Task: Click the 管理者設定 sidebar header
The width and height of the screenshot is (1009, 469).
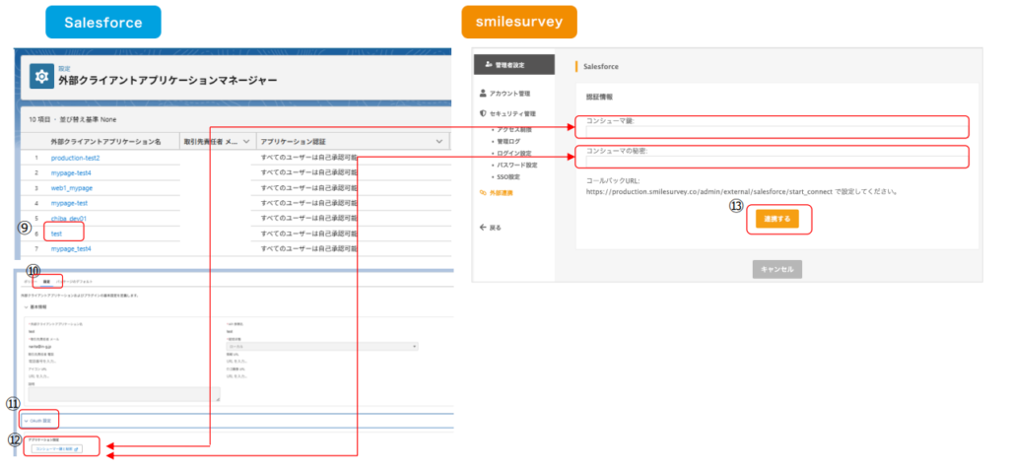Action: [x=514, y=64]
